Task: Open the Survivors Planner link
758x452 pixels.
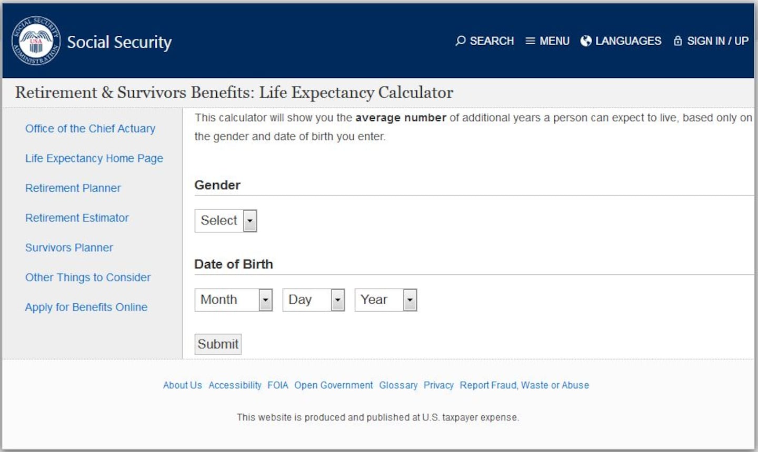Action: (69, 248)
